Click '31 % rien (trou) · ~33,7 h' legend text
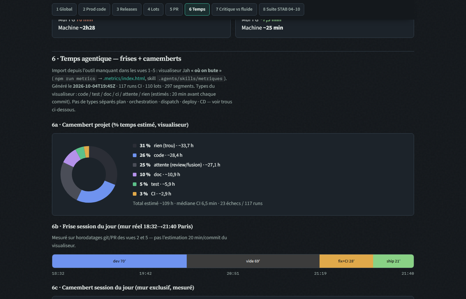Screen dimensions: 466x299 [166, 146]
